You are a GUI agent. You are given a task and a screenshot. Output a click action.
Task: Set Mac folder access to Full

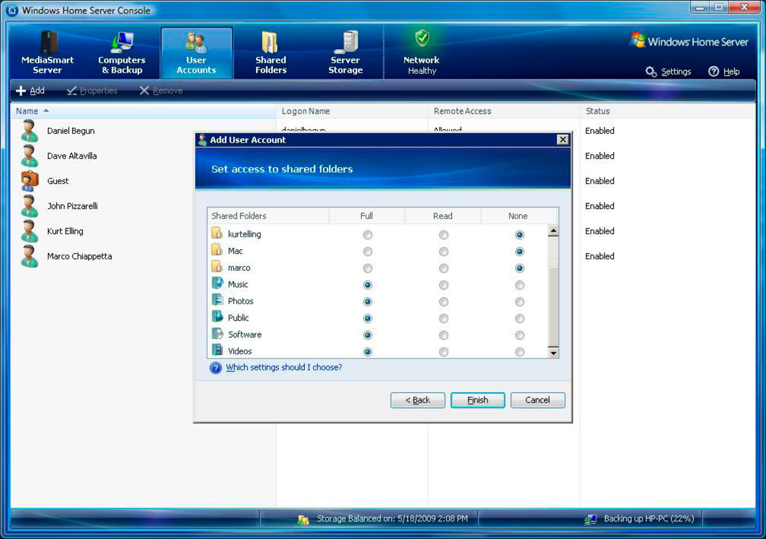[368, 252]
